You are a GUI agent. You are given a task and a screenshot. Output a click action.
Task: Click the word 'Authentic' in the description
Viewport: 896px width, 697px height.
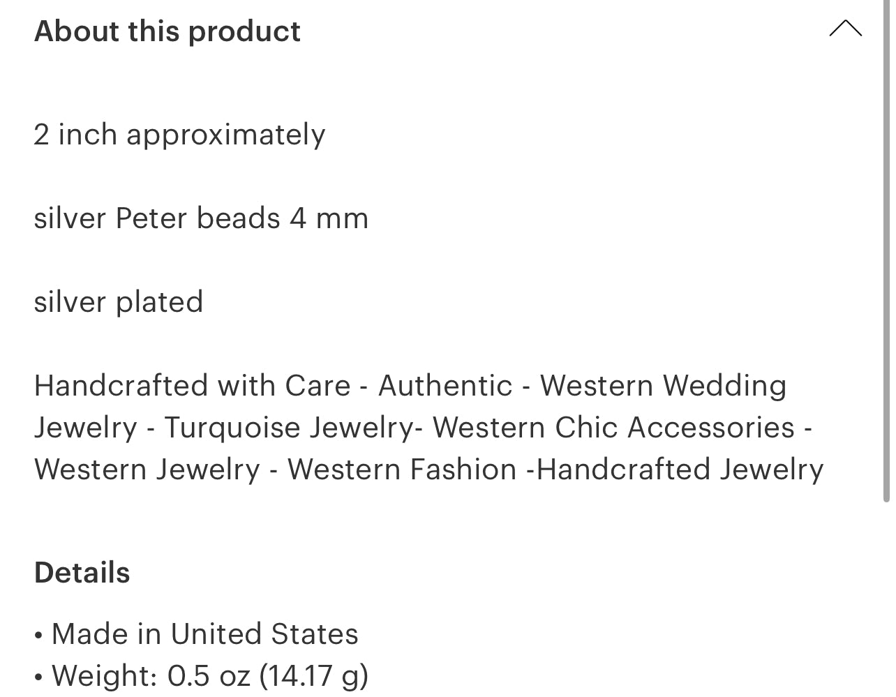pos(445,386)
